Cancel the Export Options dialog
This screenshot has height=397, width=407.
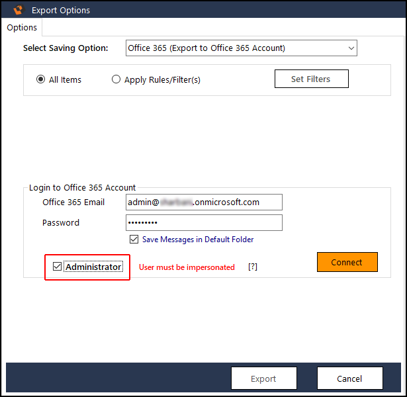349,378
